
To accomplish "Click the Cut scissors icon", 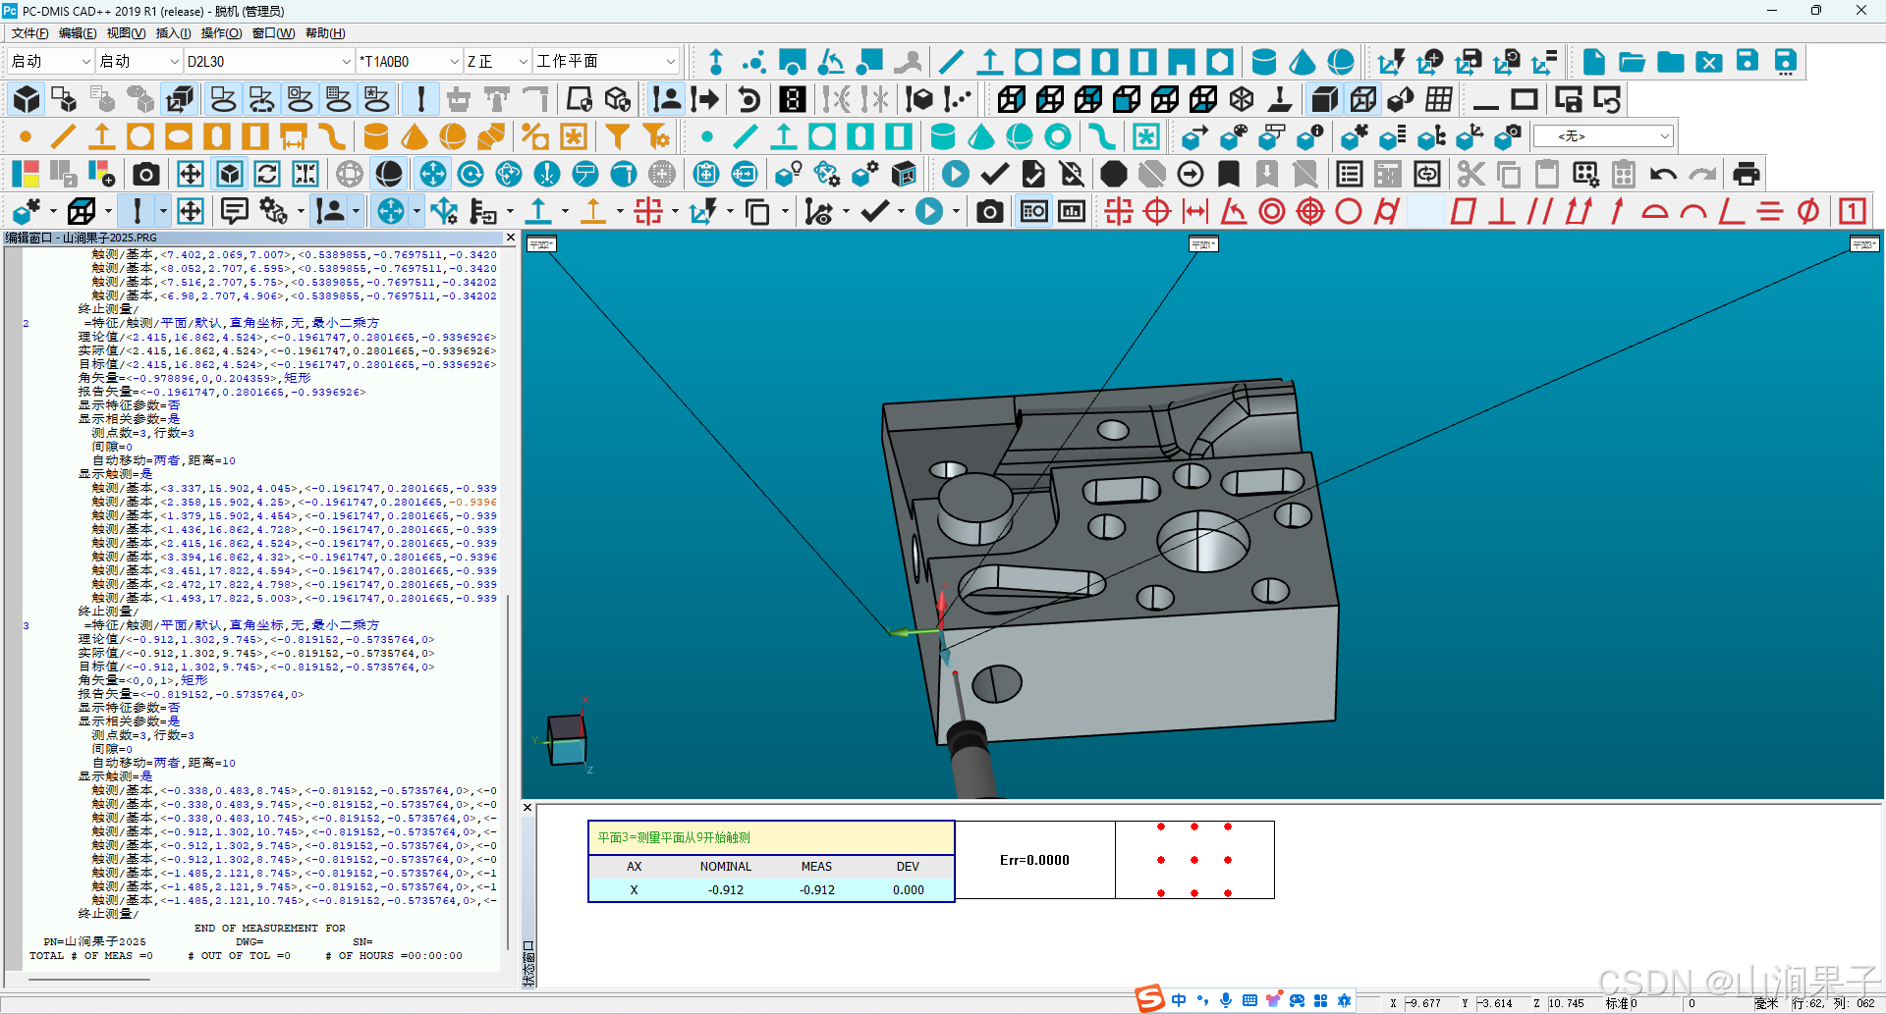I will tap(1470, 175).
